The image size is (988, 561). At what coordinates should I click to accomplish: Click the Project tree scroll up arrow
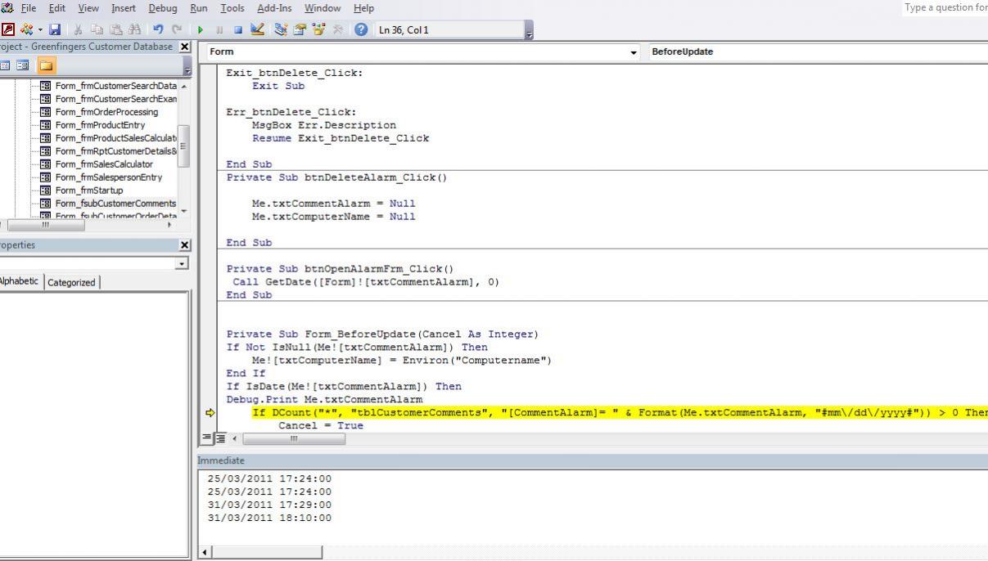(x=184, y=86)
